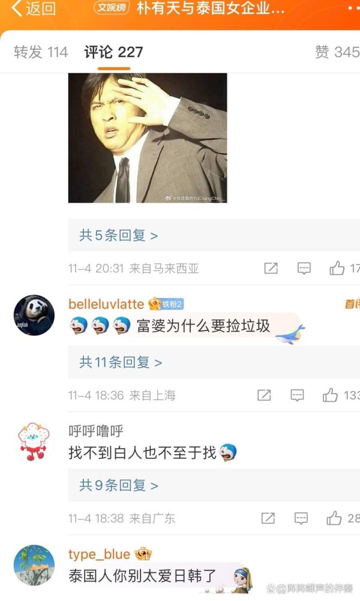Open the man-in-suit meme image
The image size is (360, 601).
click(x=148, y=138)
